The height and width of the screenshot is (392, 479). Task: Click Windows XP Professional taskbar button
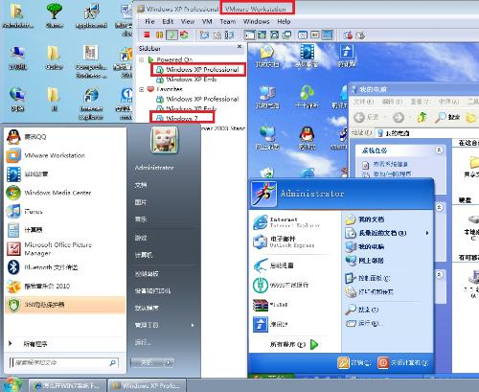(147, 385)
